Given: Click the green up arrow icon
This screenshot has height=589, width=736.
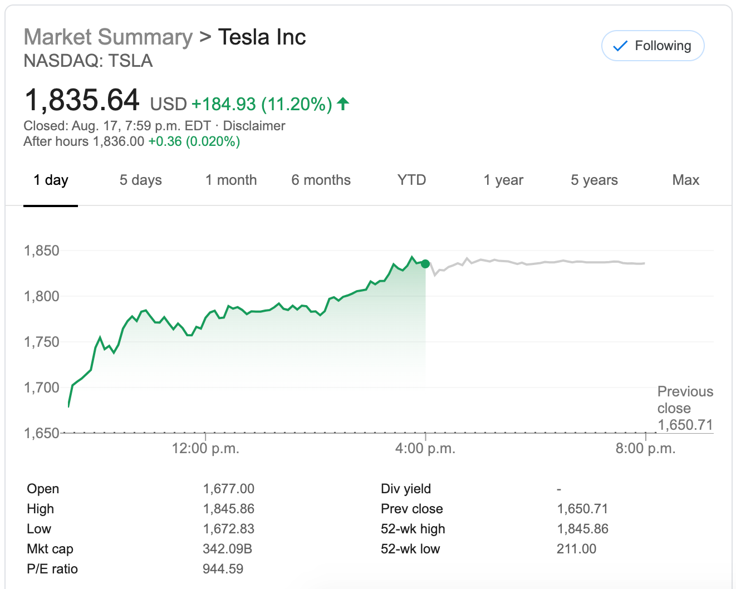Looking at the screenshot, I should click(343, 104).
